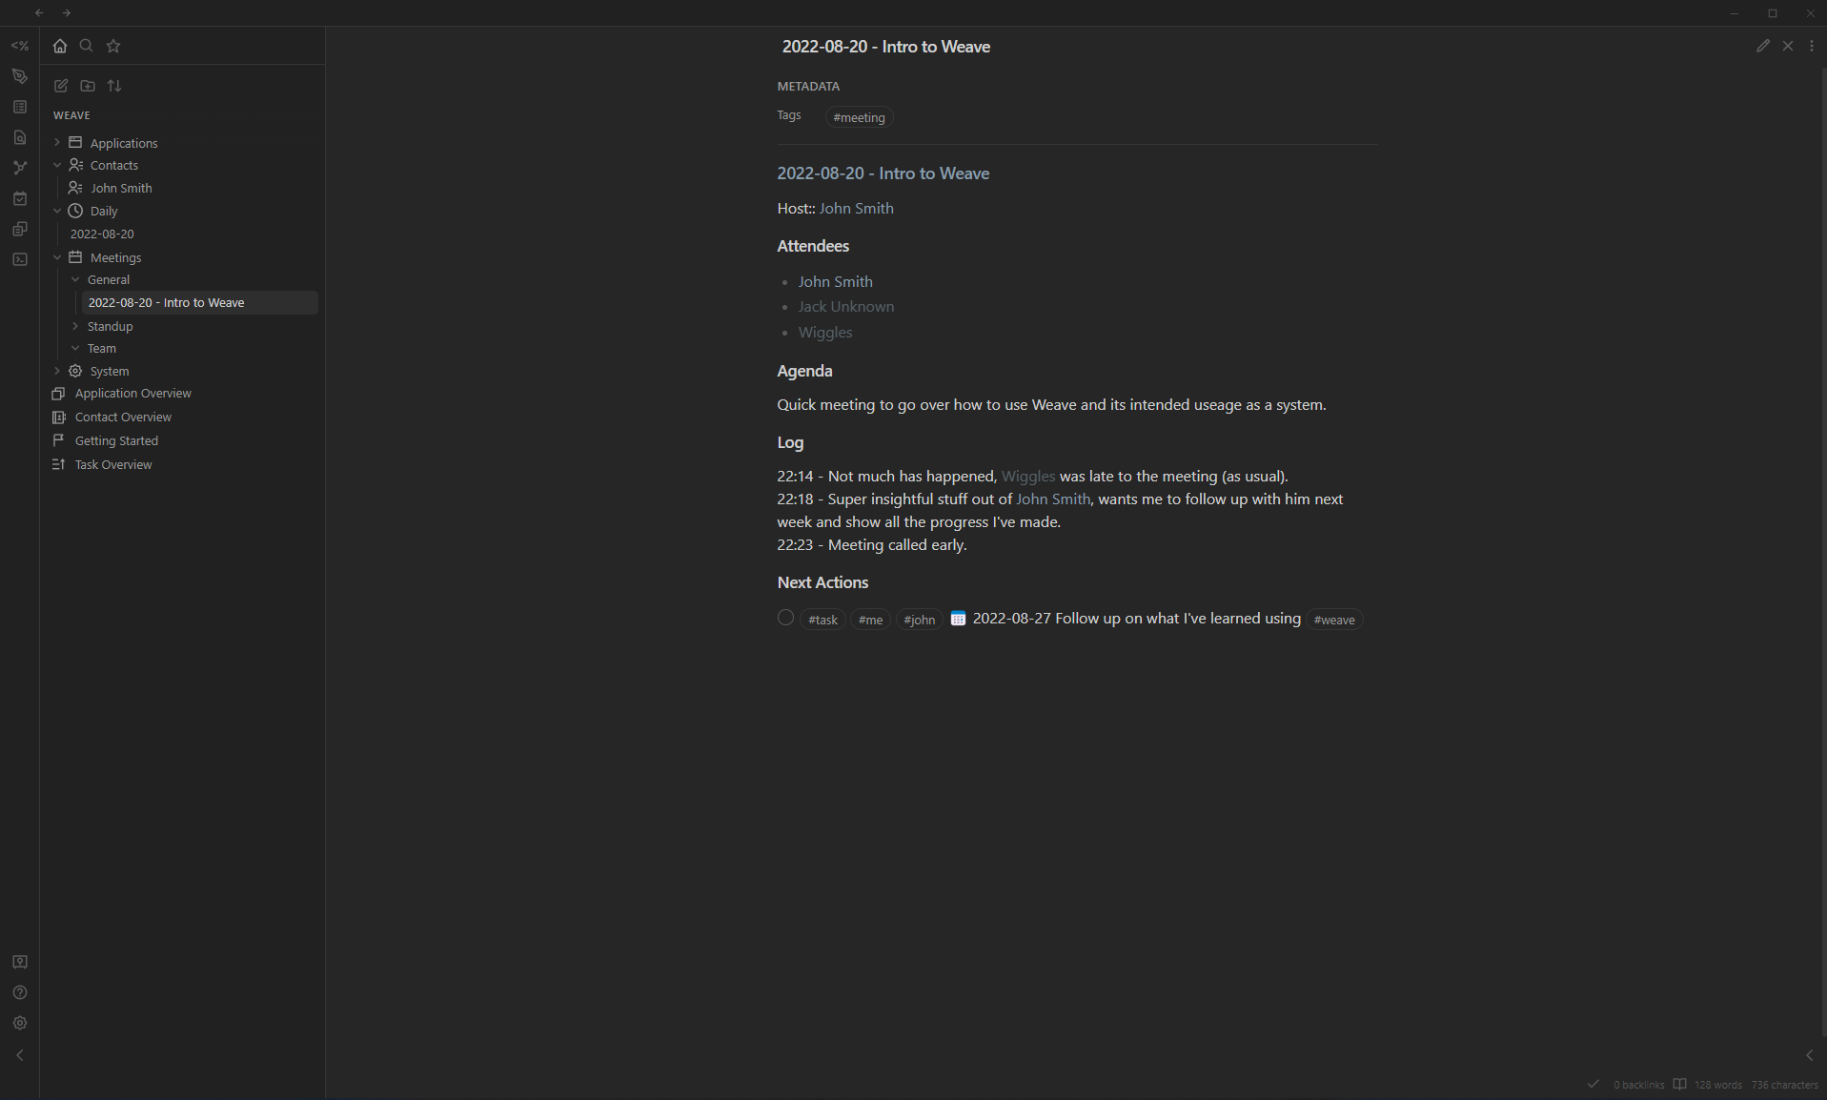Expand the Applications folder
This screenshot has height=1100, width=1827.
[57, 143]
